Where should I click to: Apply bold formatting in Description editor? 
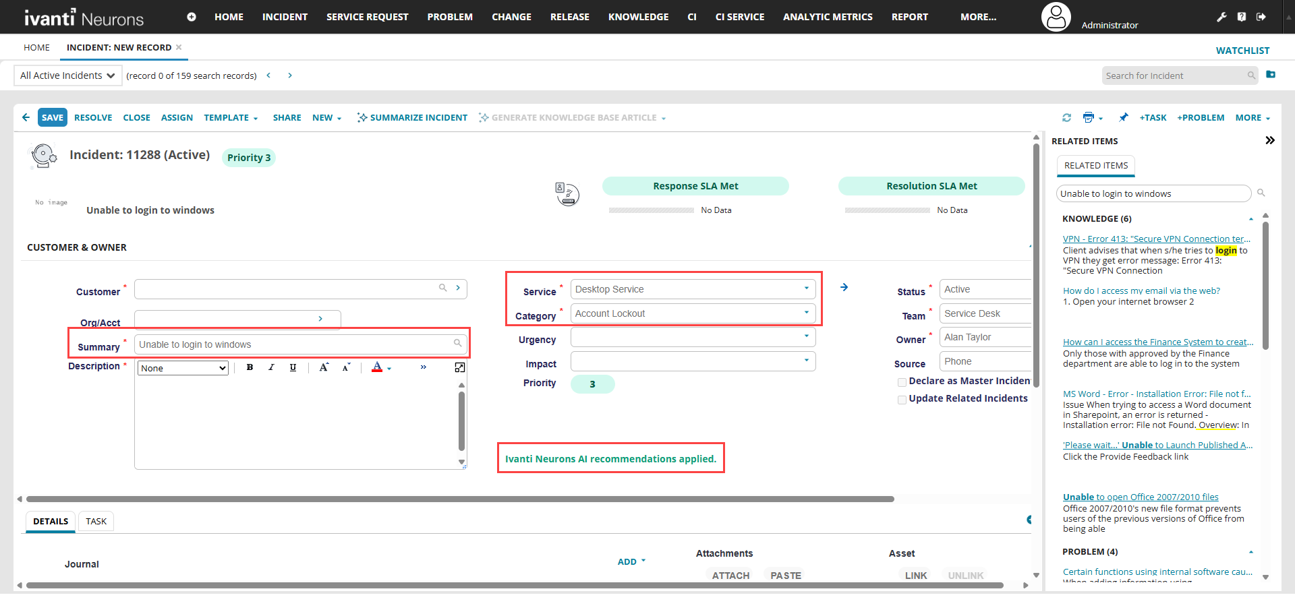tap(250, 367)
